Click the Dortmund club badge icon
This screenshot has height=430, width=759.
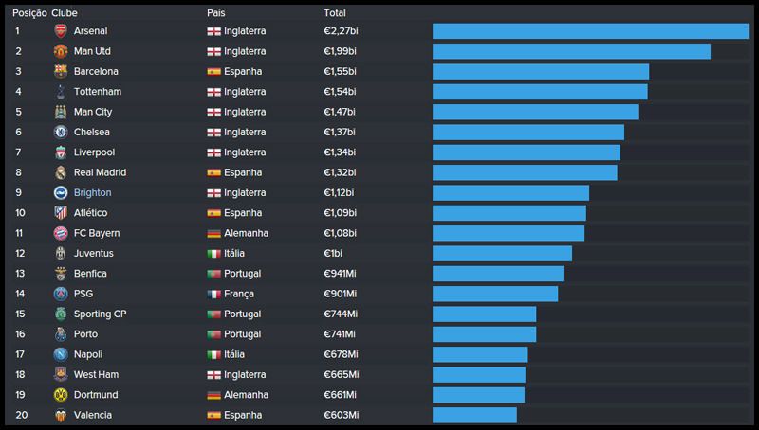coord(61,395)
